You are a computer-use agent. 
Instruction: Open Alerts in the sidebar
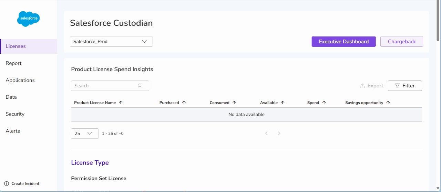tap(13, 131)
